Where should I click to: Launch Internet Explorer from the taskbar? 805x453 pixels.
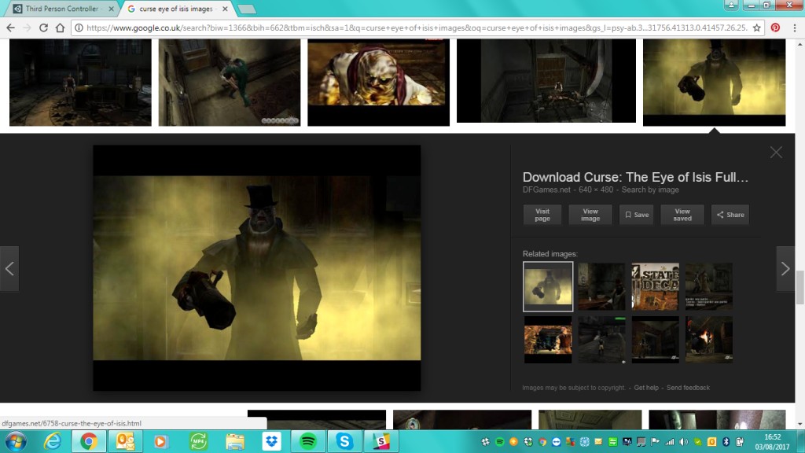53,441
